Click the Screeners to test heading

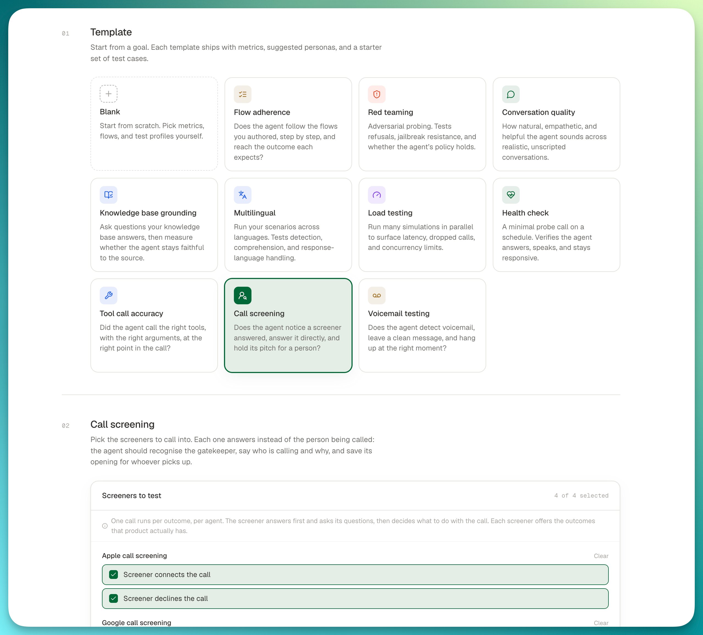[x=131, y=496]
